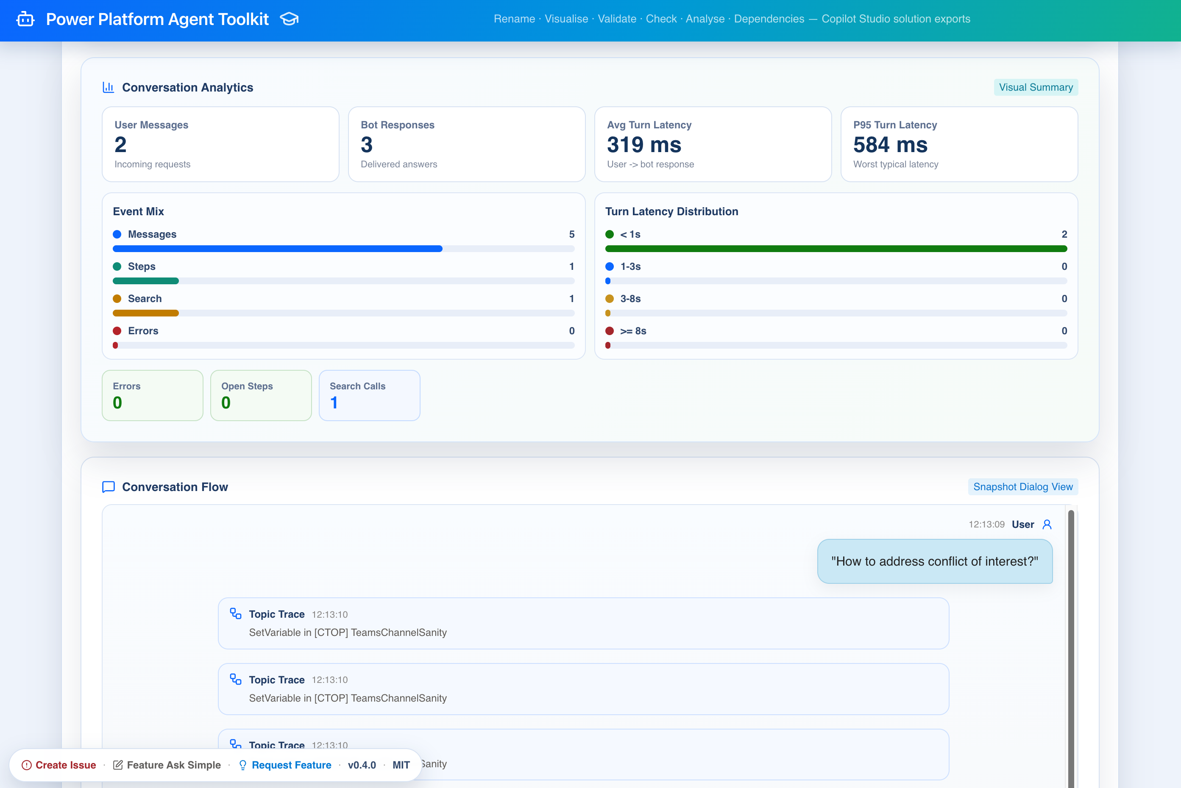Switch to Snapshot Dialog View
Image resolution: width=1181 pixels, height=788 pixels.
coord(1022,486)
